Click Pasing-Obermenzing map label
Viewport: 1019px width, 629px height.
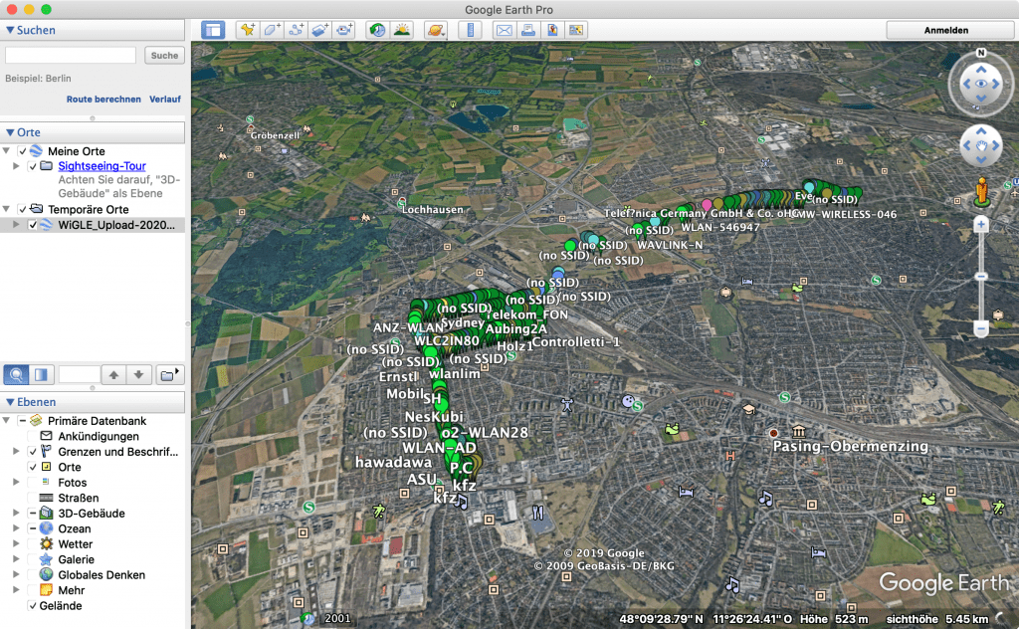(x=850, y=446)
